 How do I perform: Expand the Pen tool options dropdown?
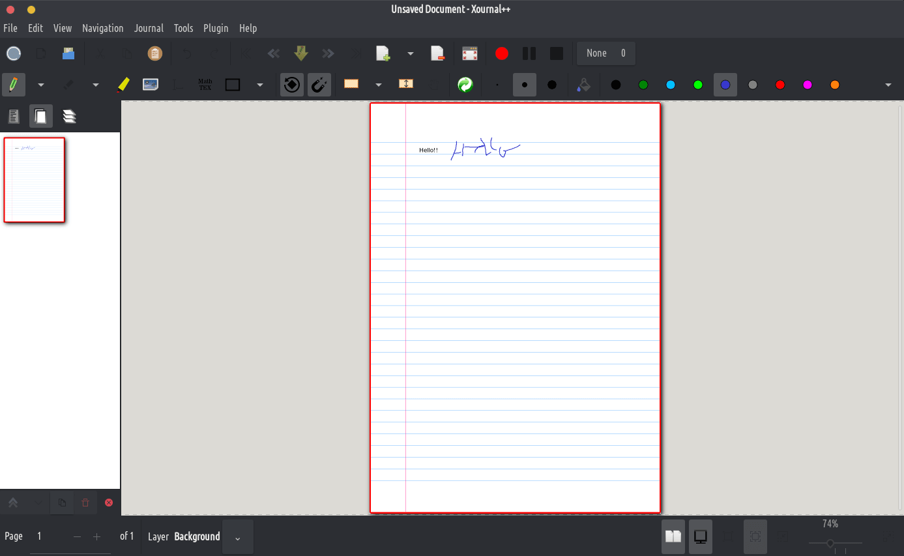tap(41, 85)
